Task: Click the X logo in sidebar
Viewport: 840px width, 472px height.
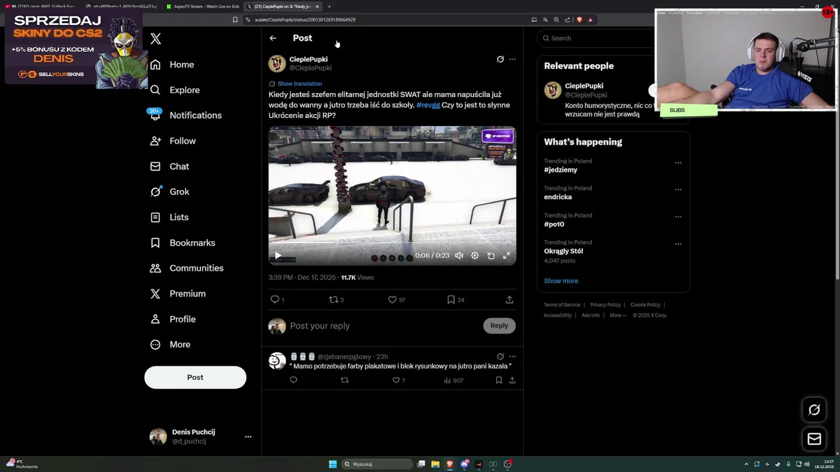Action: coord(156,39)
